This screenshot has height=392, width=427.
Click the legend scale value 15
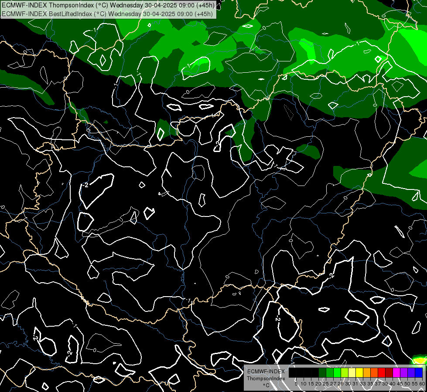[311, 384]
